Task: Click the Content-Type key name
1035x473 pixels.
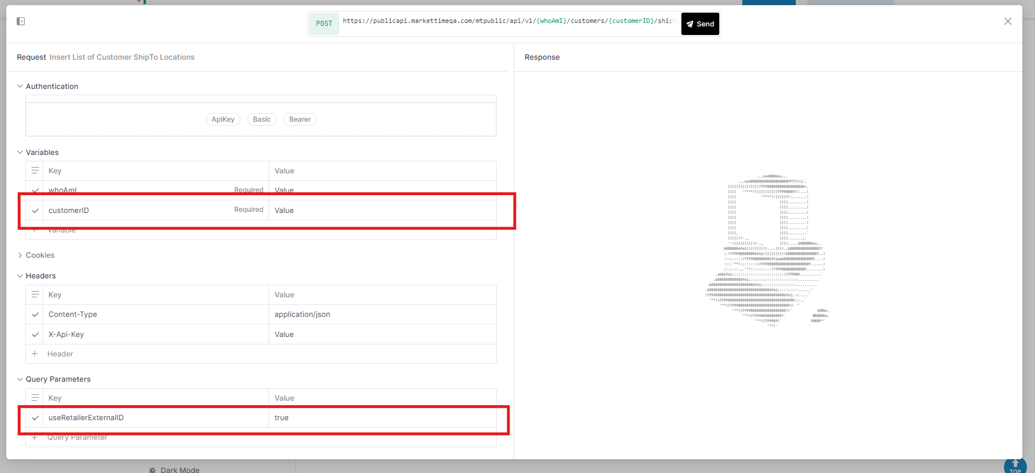Action: pos(73,315)
